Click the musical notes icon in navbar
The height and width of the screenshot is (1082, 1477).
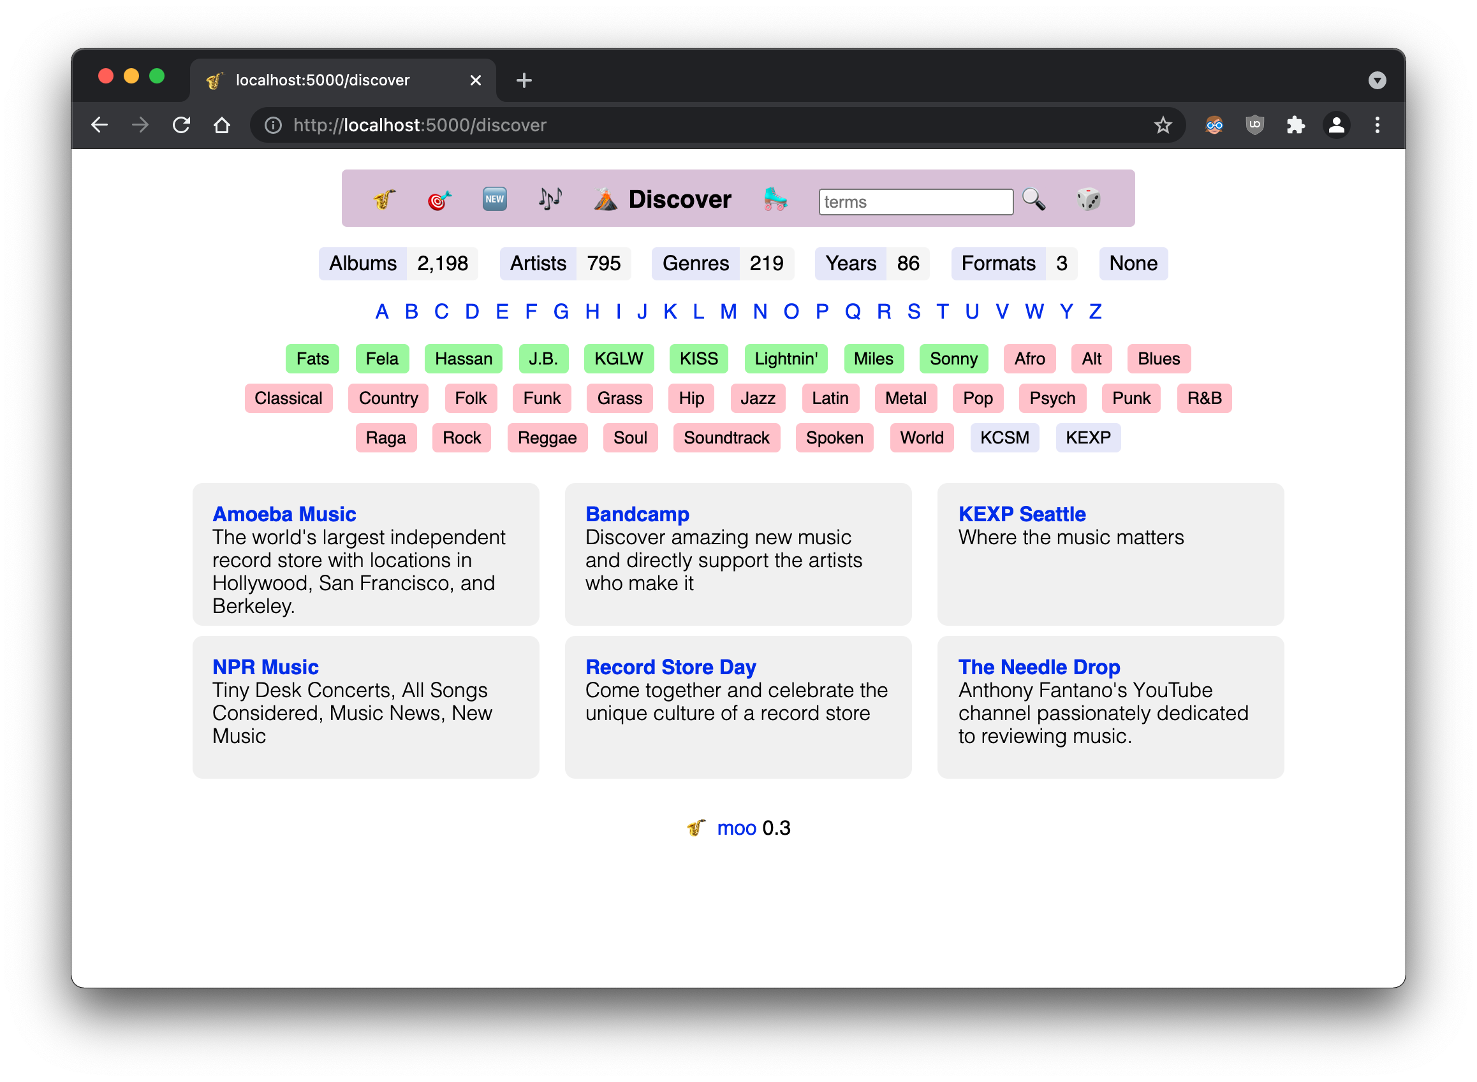(549, 199)
